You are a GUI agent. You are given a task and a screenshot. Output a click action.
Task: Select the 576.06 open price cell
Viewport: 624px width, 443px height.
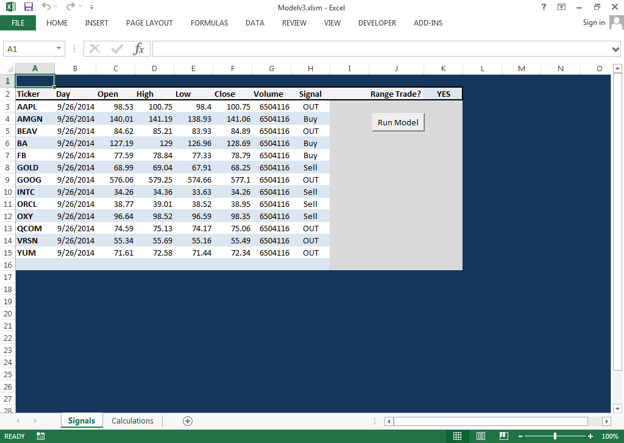pyautogui.click(x=115, y=180)
